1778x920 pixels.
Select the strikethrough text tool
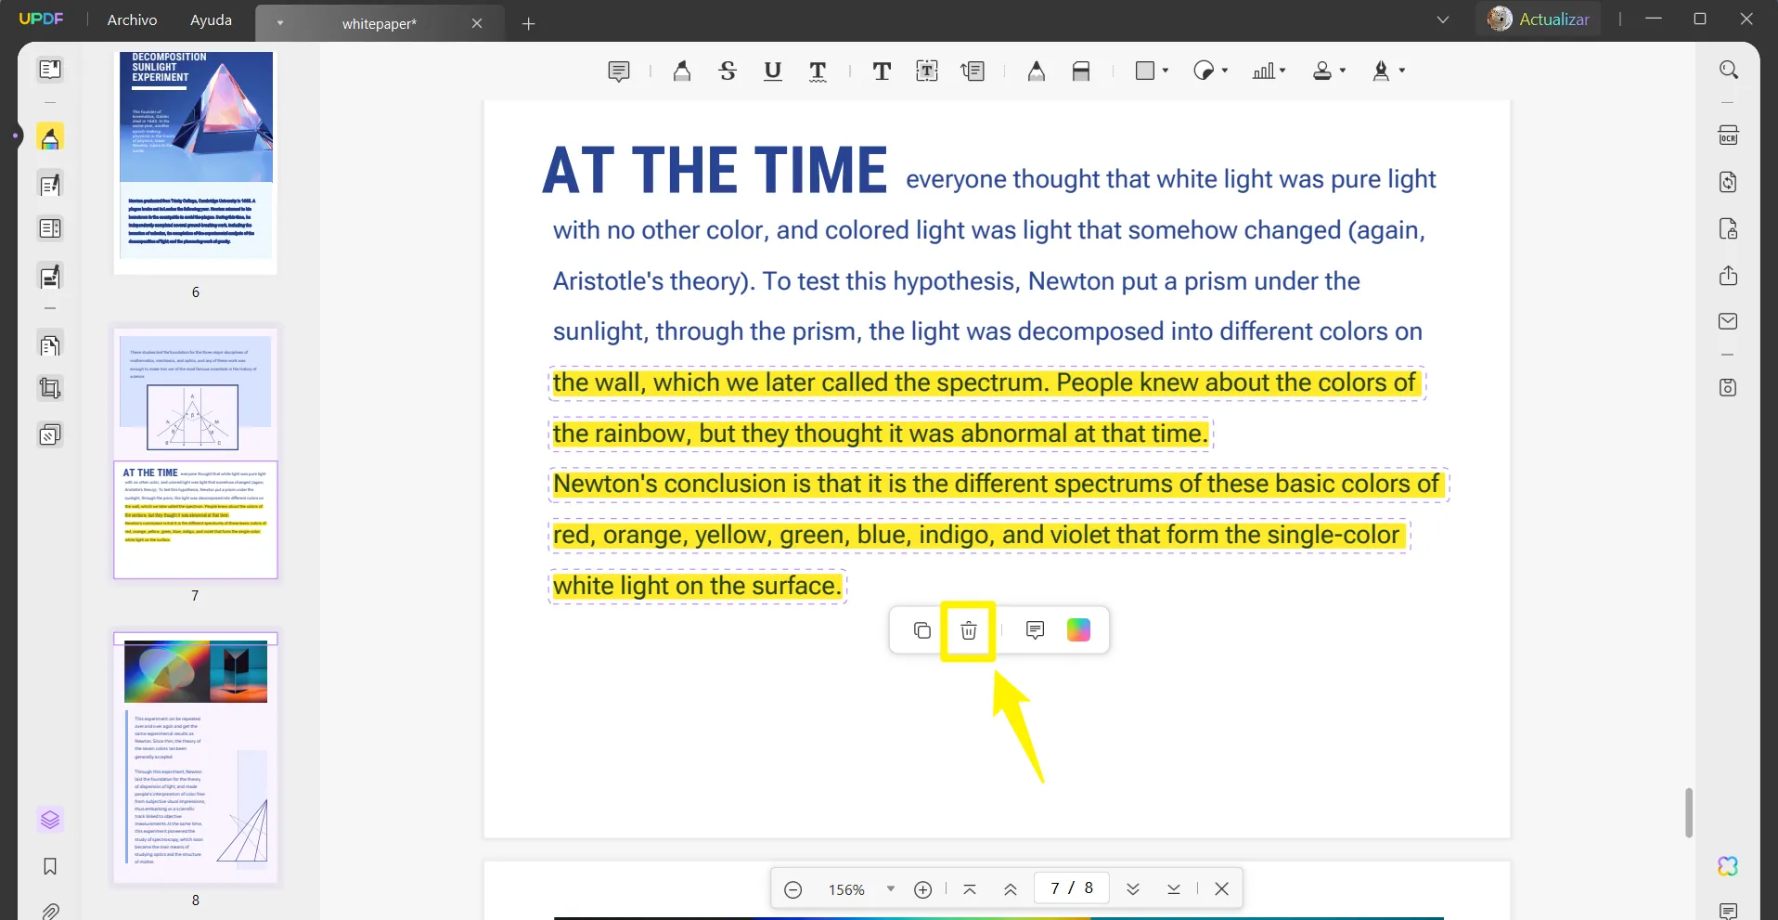728,71
